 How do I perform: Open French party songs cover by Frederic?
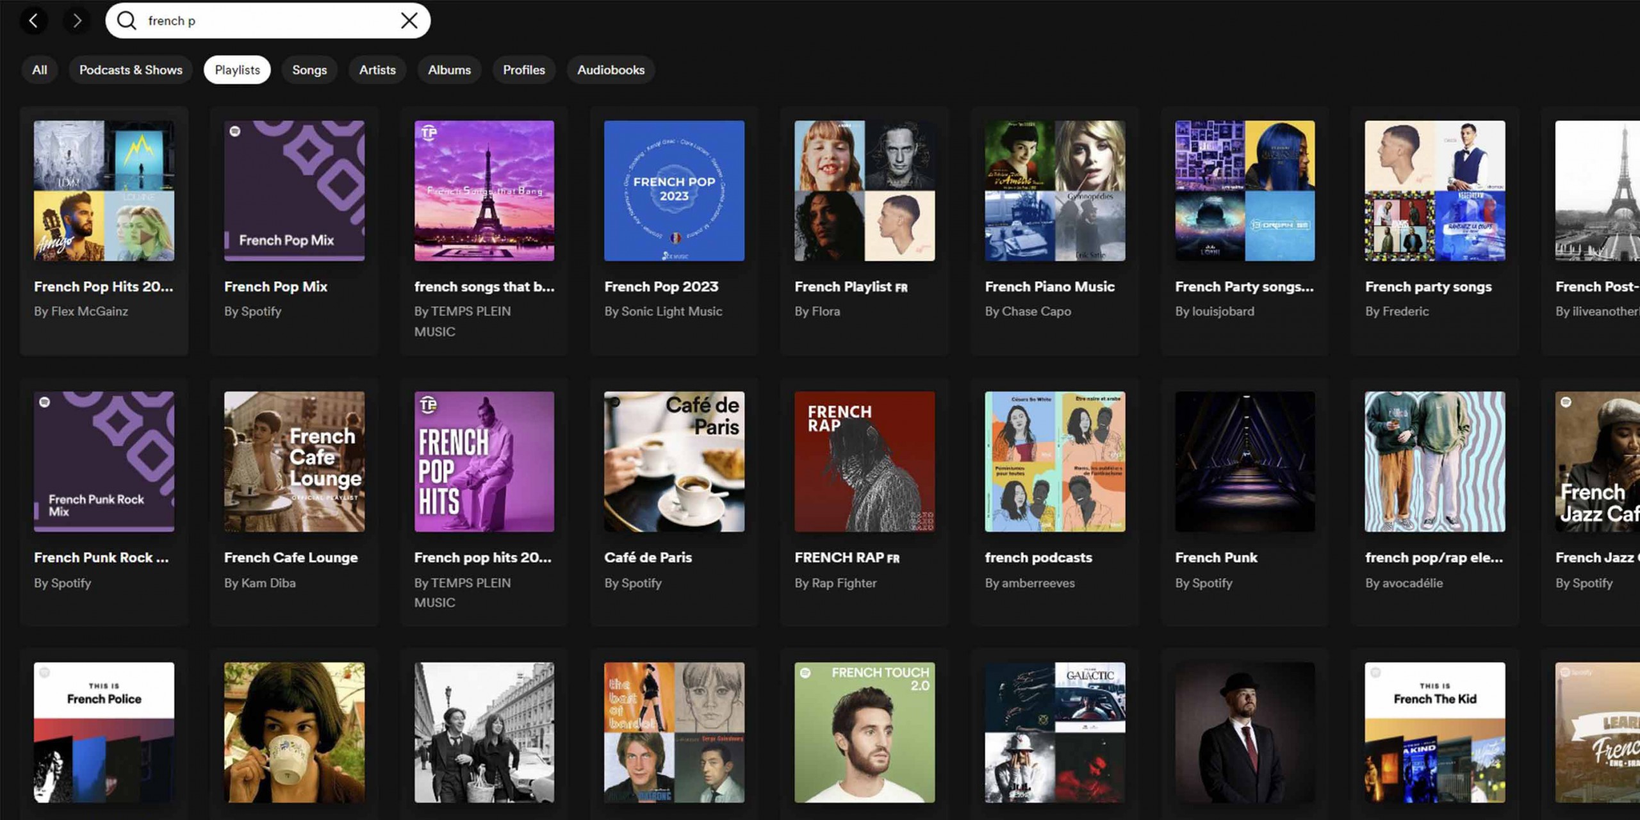tap(1435, 191)
